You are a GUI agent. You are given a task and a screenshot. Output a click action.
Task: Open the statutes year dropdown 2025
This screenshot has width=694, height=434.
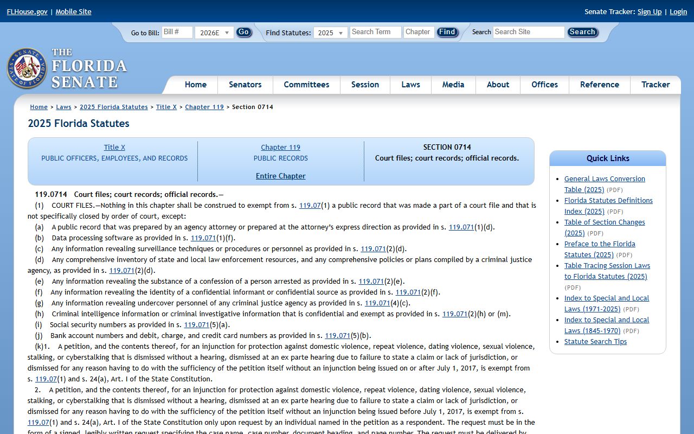(x=331, y=33)
